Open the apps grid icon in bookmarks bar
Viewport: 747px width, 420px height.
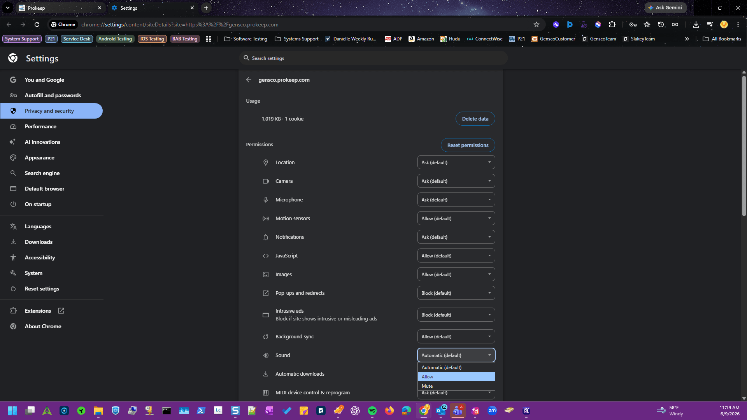tap(209, 39)
